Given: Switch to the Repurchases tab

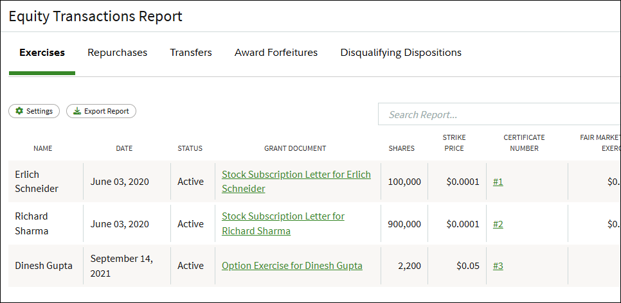Looking at the screenshot, I should click(x=117, y=53).
